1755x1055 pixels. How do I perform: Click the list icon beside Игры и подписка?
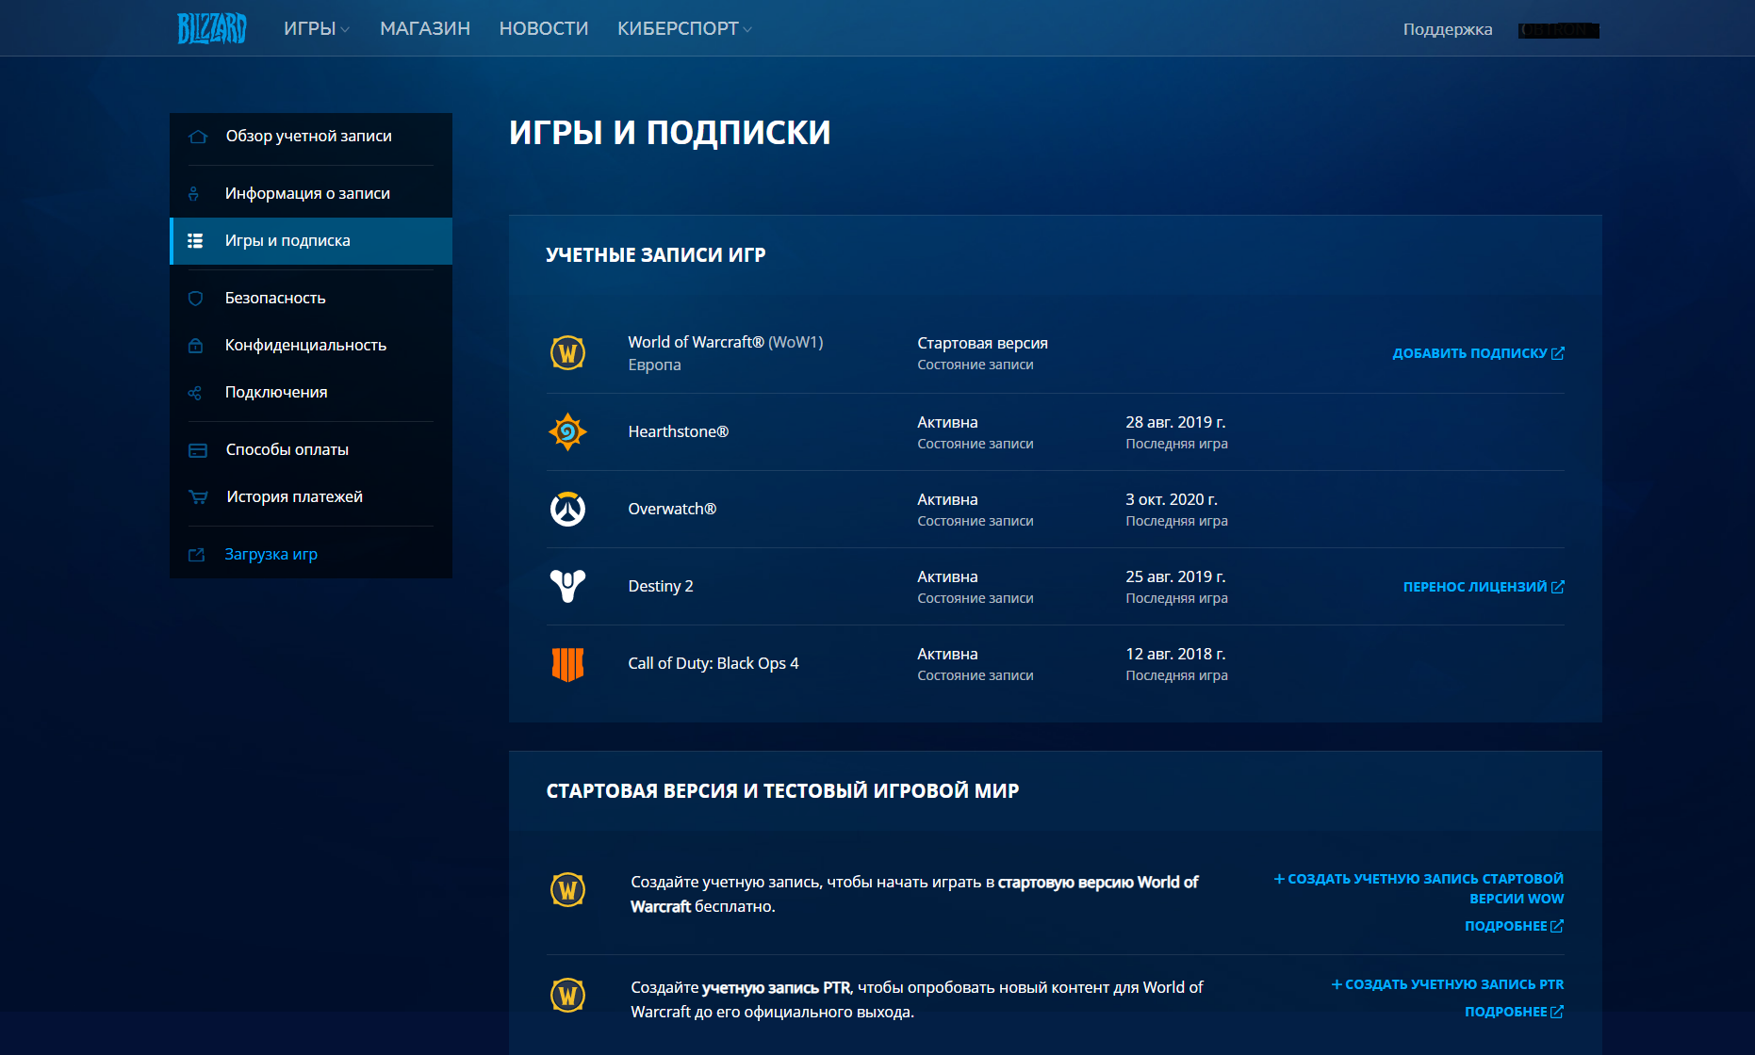click(195, 241)
